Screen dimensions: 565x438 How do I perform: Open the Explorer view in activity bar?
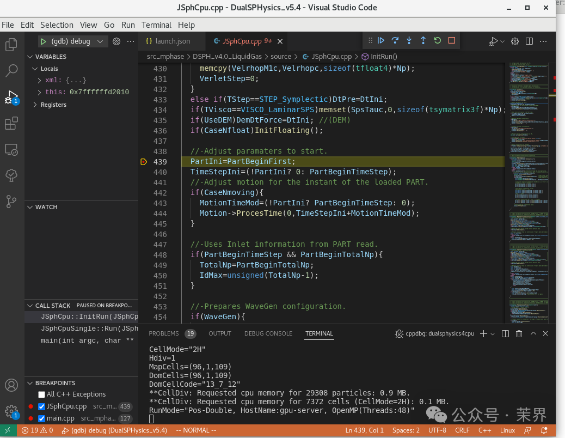(11, 45)
